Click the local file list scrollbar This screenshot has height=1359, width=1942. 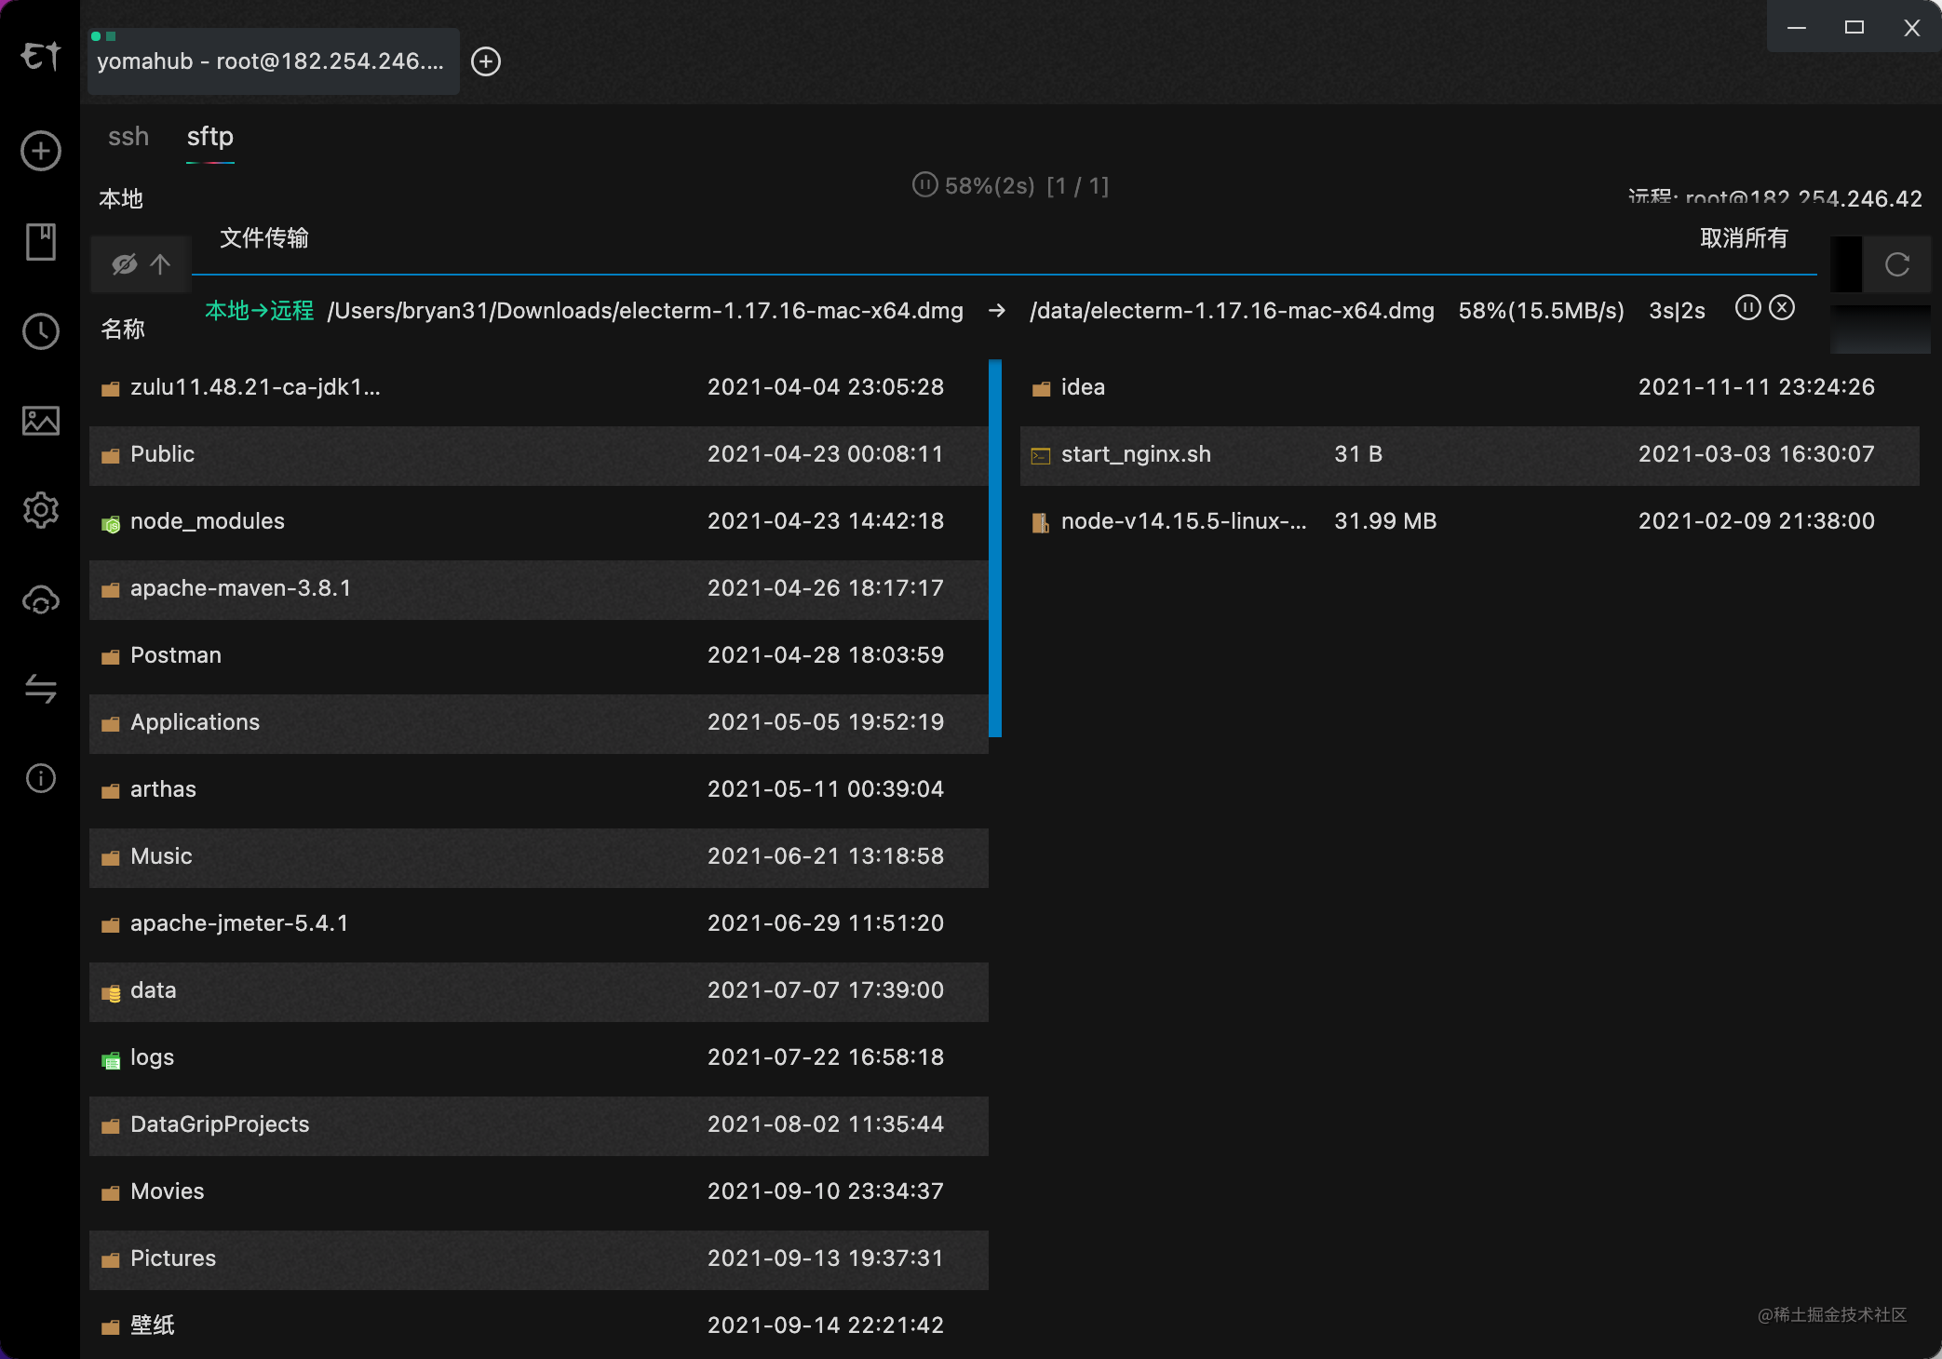pyautogui.click(x=995, y=548)
